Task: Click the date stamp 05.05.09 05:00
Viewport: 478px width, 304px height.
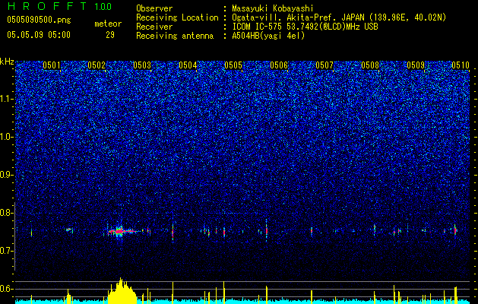Action: point(39,35)
